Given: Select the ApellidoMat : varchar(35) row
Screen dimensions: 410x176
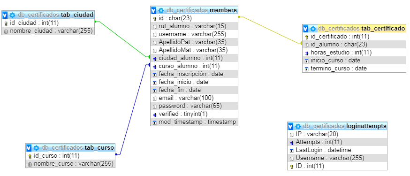Looking at the screenshot, I should 194,50.
